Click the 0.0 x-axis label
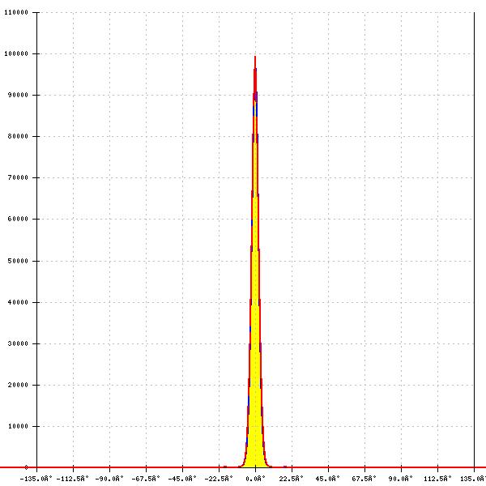The width and height of the screenshot is (486, 486). (x=255, y=479)
